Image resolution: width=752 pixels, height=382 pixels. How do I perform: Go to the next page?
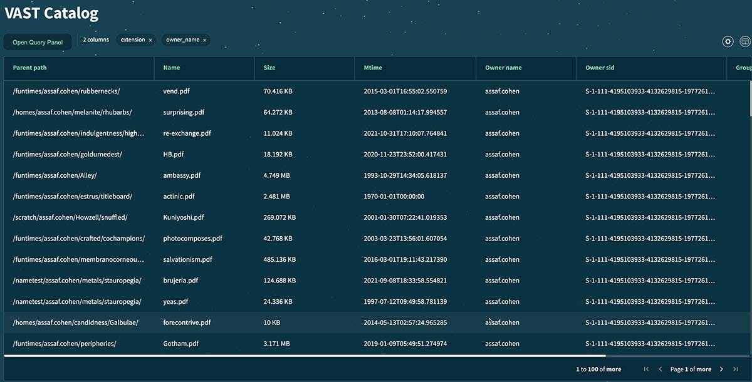pos(721,369)
